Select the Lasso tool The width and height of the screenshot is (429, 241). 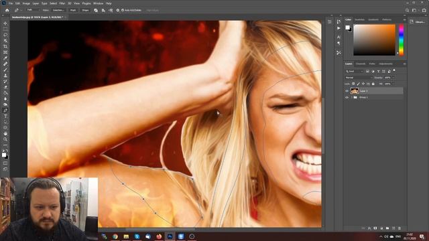click(5, 35)
